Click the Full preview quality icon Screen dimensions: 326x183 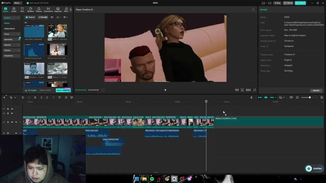click(237, 90)
